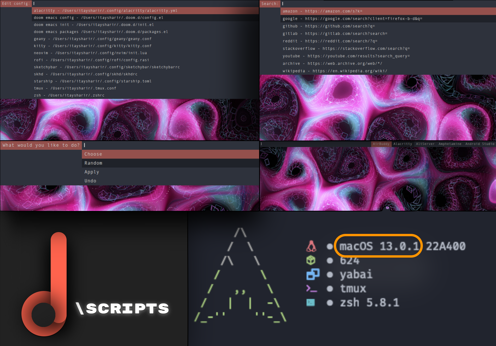Select the Android Studio app entry

tap(480, 144)
